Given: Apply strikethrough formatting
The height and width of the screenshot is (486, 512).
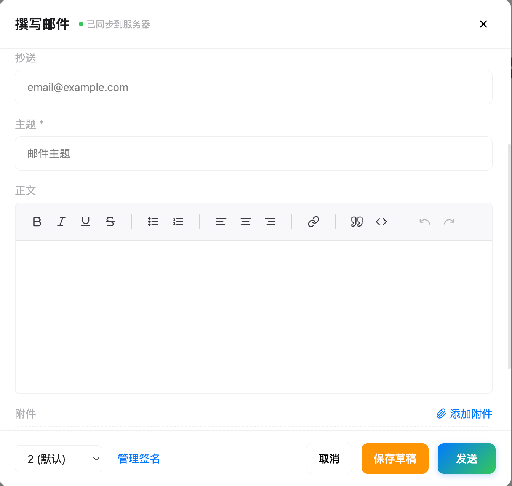Looking at the screenshot, I should tap(110, 222).
